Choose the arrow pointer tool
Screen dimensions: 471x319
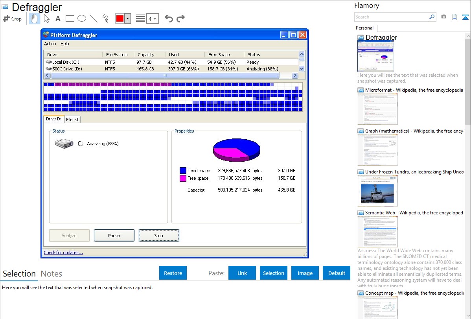coord(46,18)
